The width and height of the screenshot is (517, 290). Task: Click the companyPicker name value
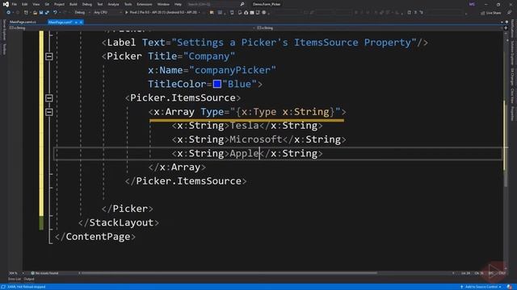tap(233, 70)
